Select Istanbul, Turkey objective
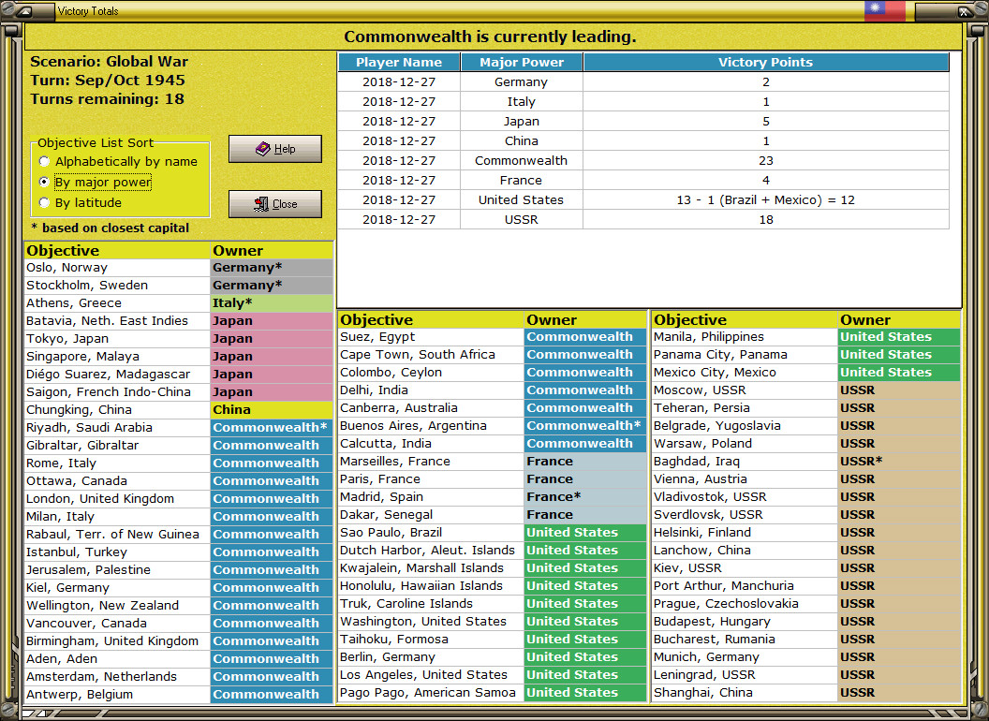 pyautogui.click(x=117, y=552)
